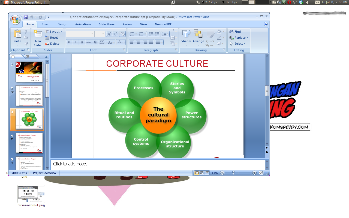This screenshot has height=218, width=349.
Task: Click Clear All Formatting icon
Action: click(122, 34)
